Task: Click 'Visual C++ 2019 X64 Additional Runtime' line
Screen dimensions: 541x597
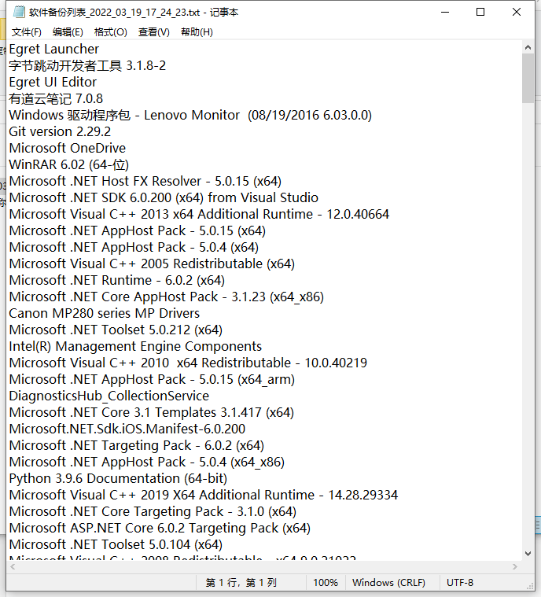Action: coord(204,495)
